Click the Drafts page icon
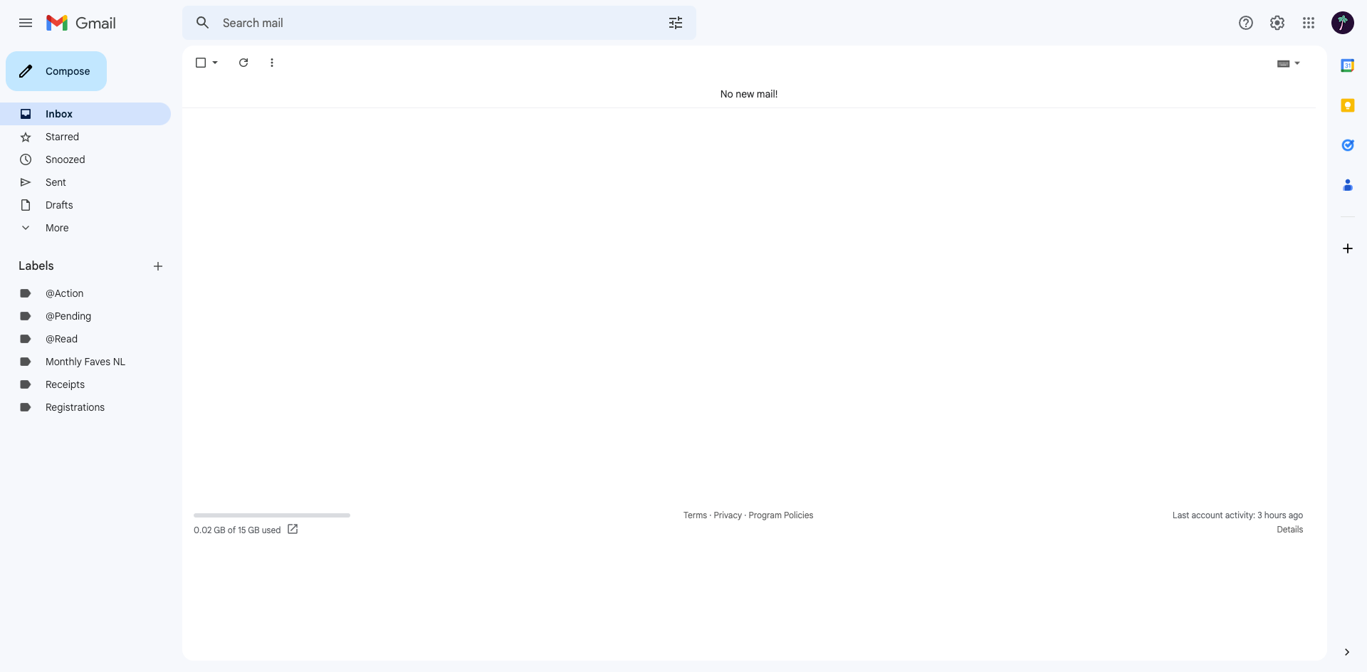 (26, 205)
